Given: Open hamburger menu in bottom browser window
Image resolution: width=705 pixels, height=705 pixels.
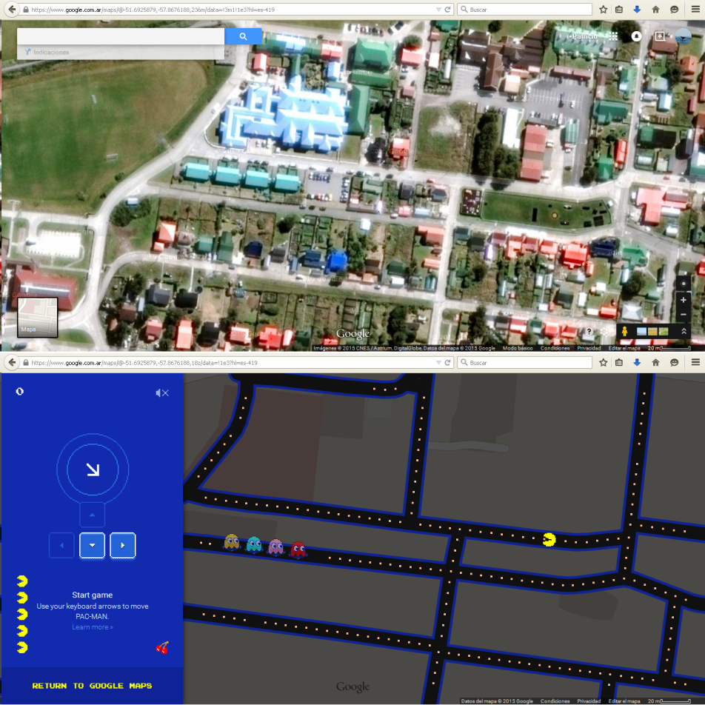Looking at the screenshot, I should pos(695,362).
